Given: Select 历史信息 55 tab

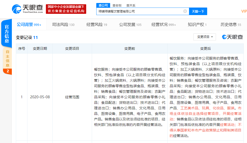Looking at the screenshot, I should tap(231, 25).
